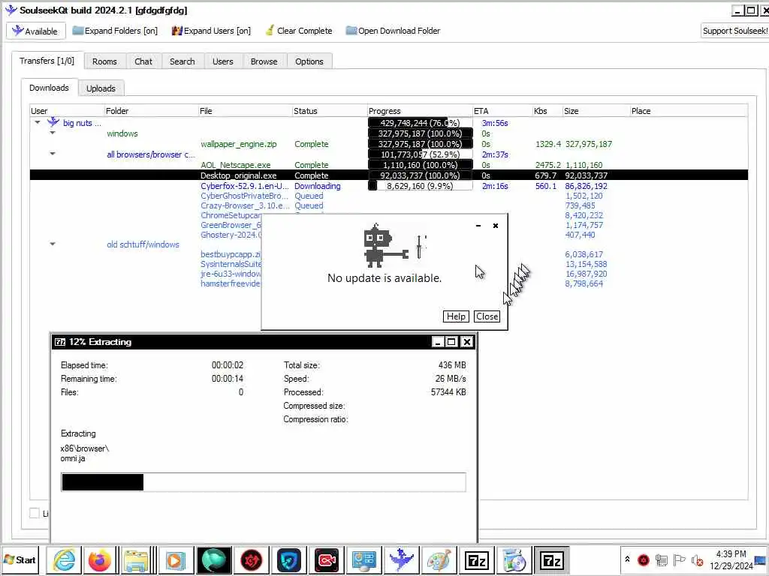Select wallpaper_engine.zip file row
The height and width of the screenshot is (576, 769).
pyautogui.click(x=388, y=144)
